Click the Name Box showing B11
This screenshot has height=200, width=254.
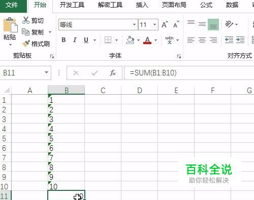(x=21, y=73)
